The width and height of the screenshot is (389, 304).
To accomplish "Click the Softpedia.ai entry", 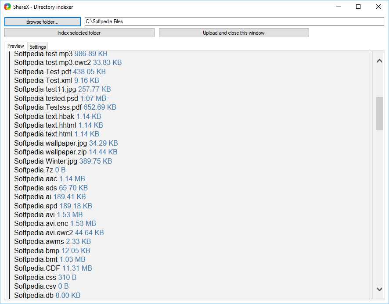I will coord(50,197).
